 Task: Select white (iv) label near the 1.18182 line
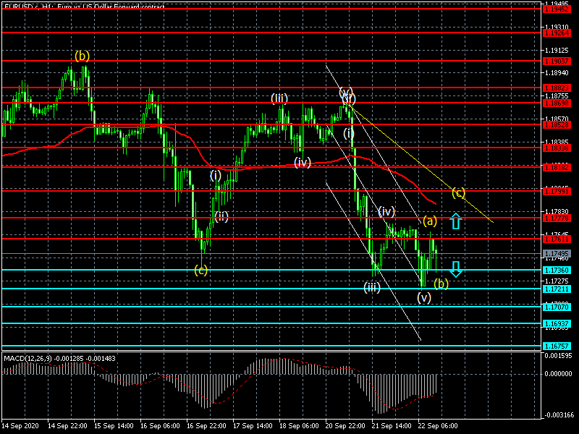[303, 162]
